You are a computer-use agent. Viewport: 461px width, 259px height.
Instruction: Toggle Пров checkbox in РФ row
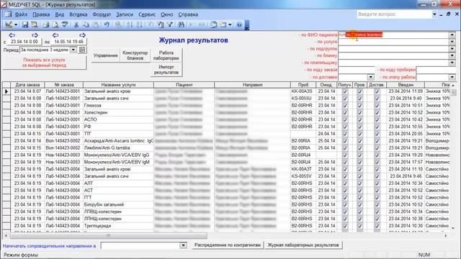point(359,127)
